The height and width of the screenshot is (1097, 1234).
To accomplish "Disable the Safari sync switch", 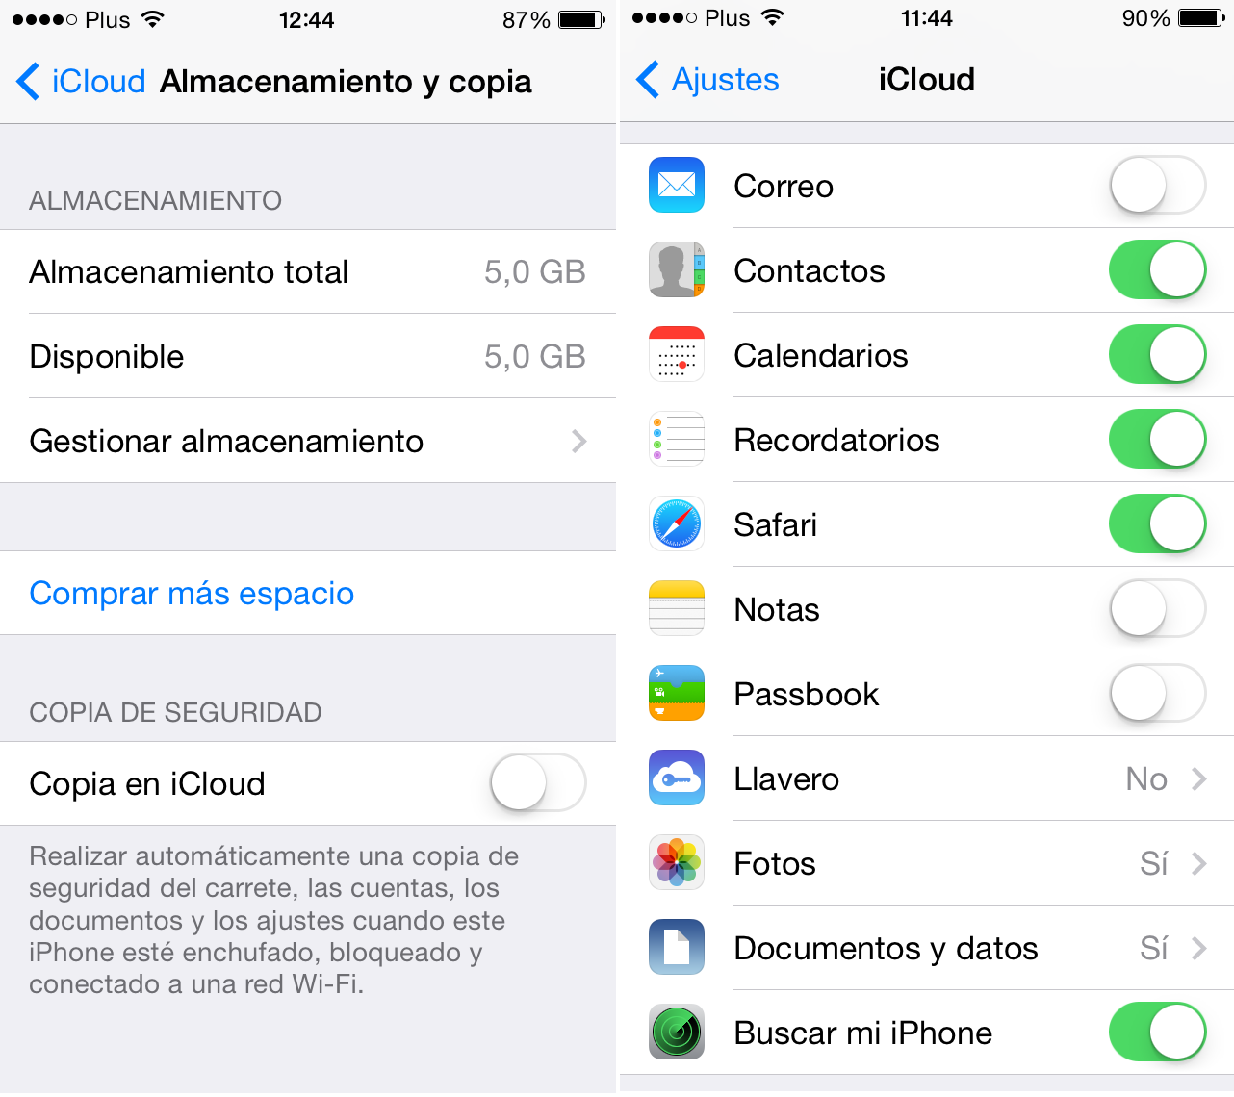I will (x=1157, y=523).
